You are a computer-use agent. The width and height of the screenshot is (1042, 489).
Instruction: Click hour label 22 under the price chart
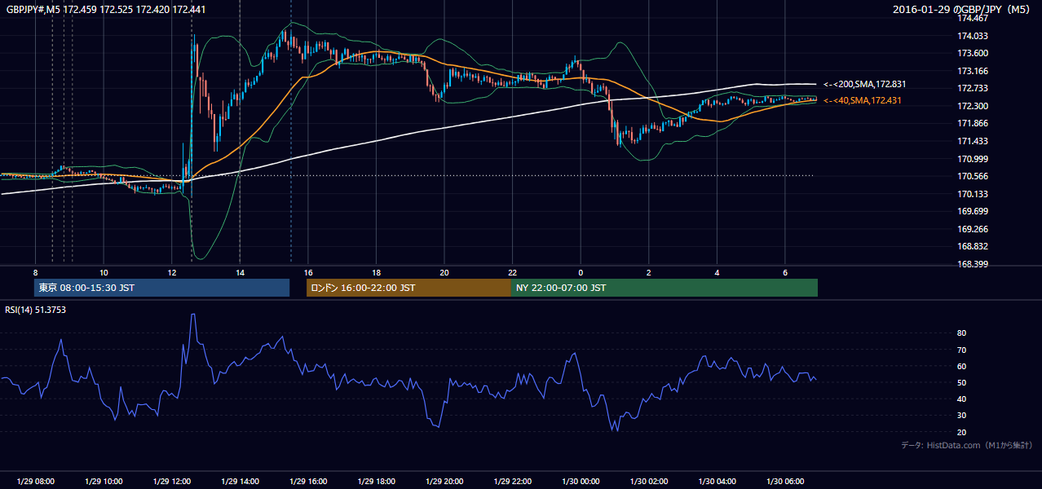click(512, 272)
